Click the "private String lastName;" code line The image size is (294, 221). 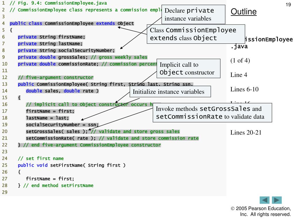(x=50, y=44)
